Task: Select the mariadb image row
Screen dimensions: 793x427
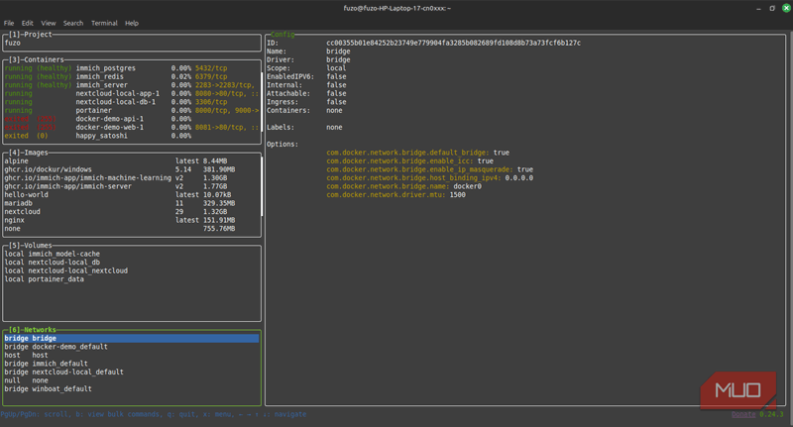Action: pyautogui.click(x=132, y=203)
